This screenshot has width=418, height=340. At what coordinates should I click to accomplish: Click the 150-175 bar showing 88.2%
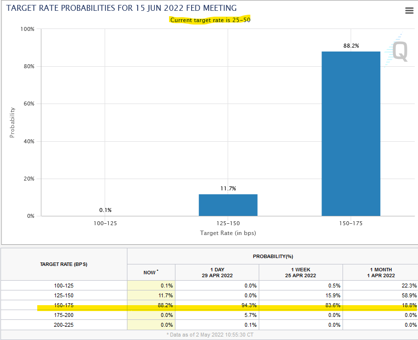click(351, 133)
